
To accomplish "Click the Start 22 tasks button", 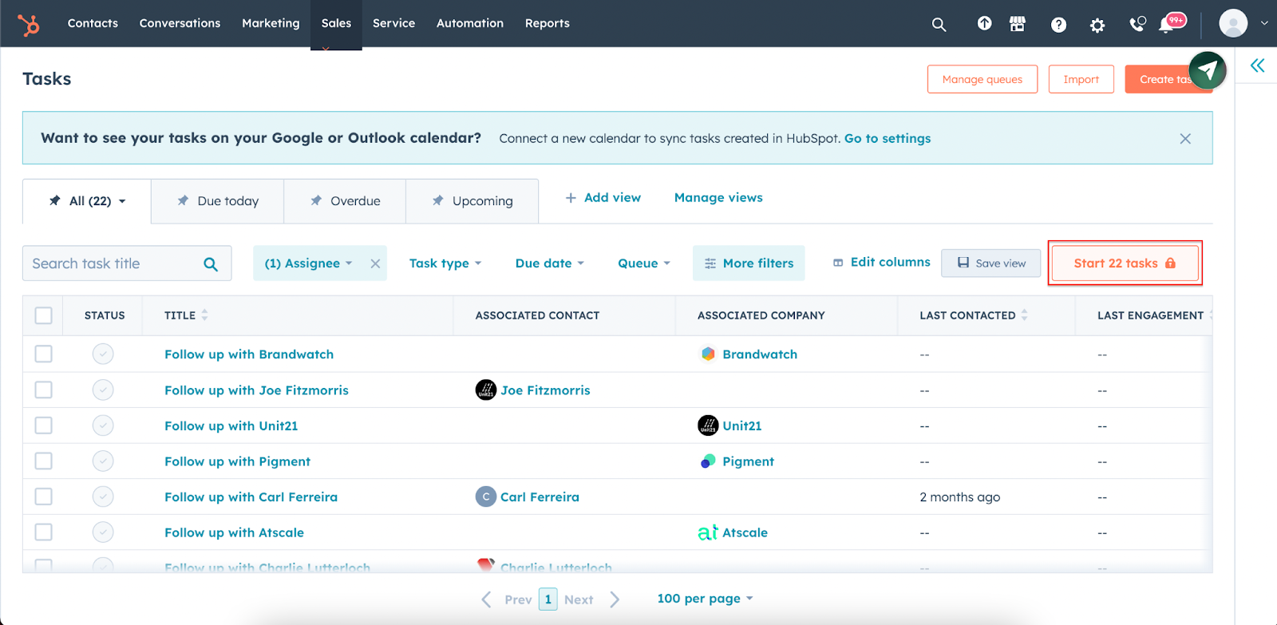I will point(1125,263).
